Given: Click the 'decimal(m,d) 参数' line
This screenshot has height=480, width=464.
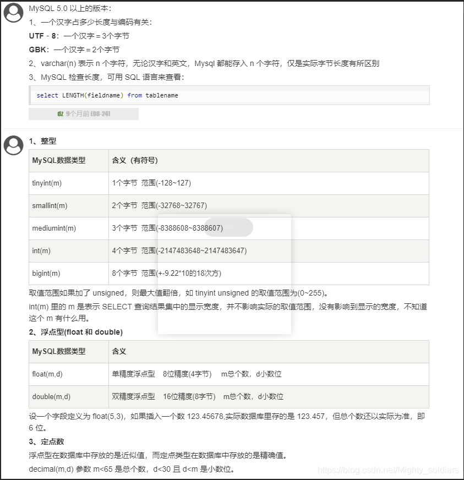Looking at the screenshot, I should click(132, 470).
